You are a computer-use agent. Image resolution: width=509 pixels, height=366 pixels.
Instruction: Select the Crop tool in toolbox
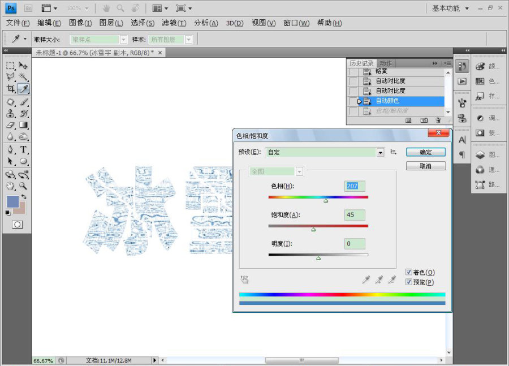coord(10,89)
